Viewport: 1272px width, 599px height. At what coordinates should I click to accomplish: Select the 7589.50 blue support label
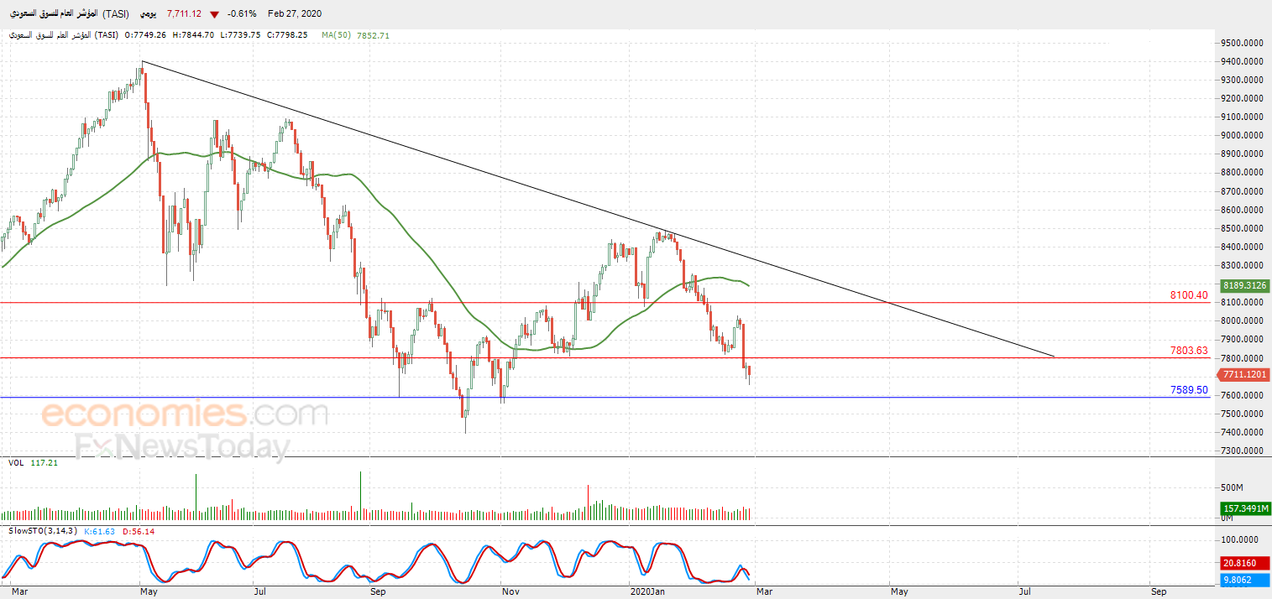pyautogui.click(x=1189, y=390)
